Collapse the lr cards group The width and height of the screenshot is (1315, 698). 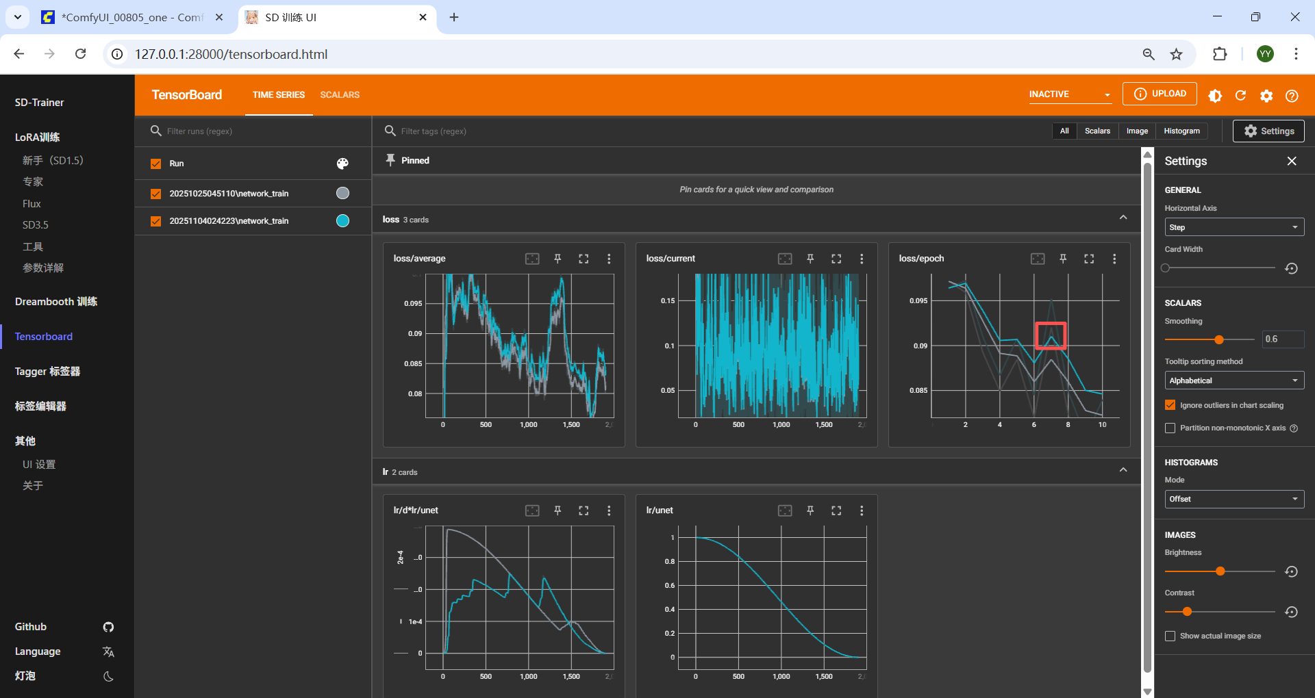1123,470
